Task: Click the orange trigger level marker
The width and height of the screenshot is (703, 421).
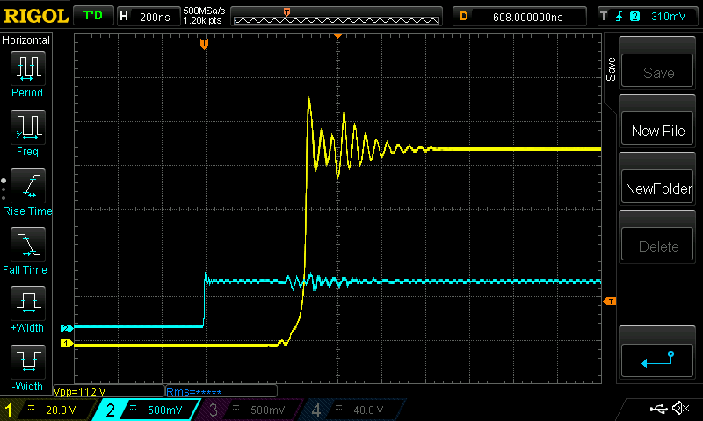Action: (x=611, y=302)
